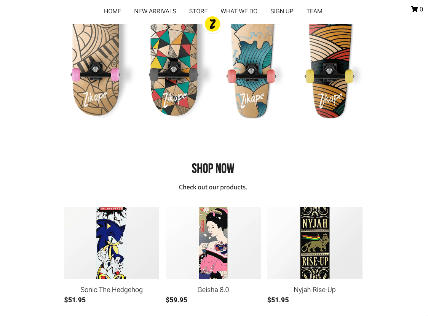Open the shopping cart icon
This screenshot has width=428, height=316.
pos(414,9)
